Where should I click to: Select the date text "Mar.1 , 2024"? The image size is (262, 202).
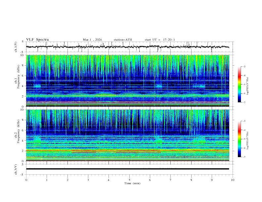(x=92, y=40)
